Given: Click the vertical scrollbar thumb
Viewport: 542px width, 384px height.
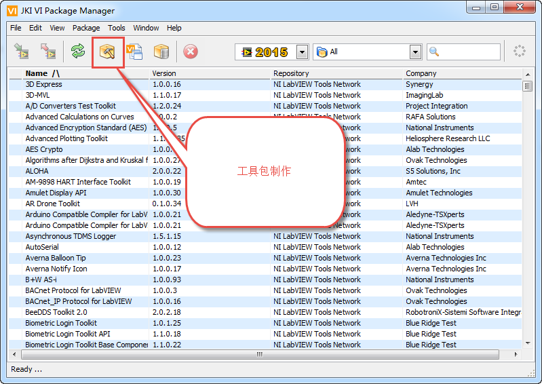Looking at the screenshot, I should (x=527, y=85).
